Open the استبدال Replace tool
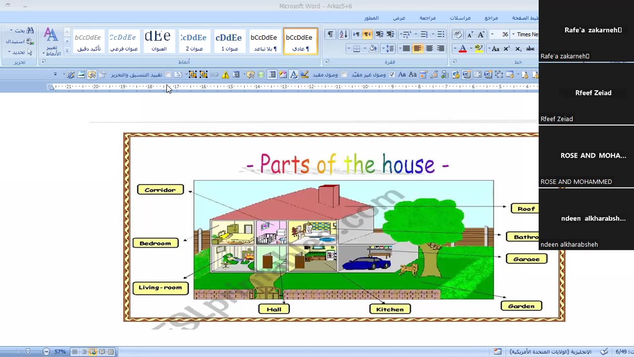Viewport: 634px width, 357px height. point(20,41)
